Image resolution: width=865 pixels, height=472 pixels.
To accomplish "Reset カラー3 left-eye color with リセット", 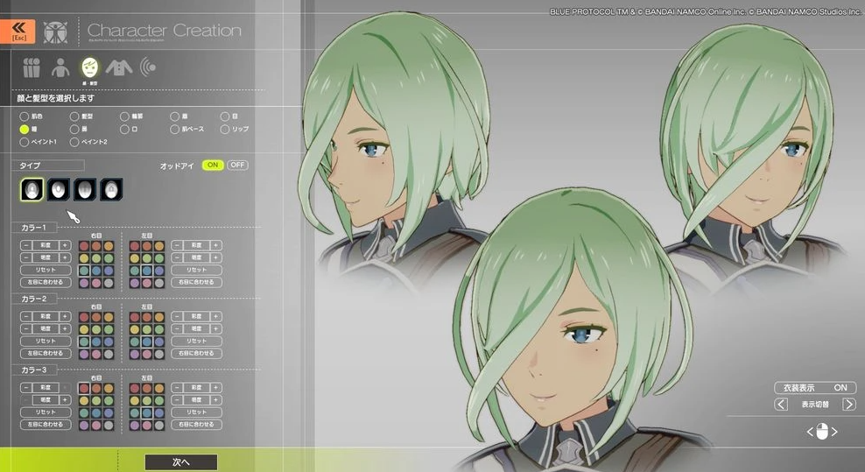I will [x=196, y=412].
